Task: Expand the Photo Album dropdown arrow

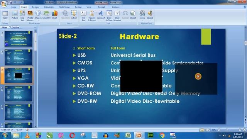Action: pyautogui.click(x=34, y=20)
